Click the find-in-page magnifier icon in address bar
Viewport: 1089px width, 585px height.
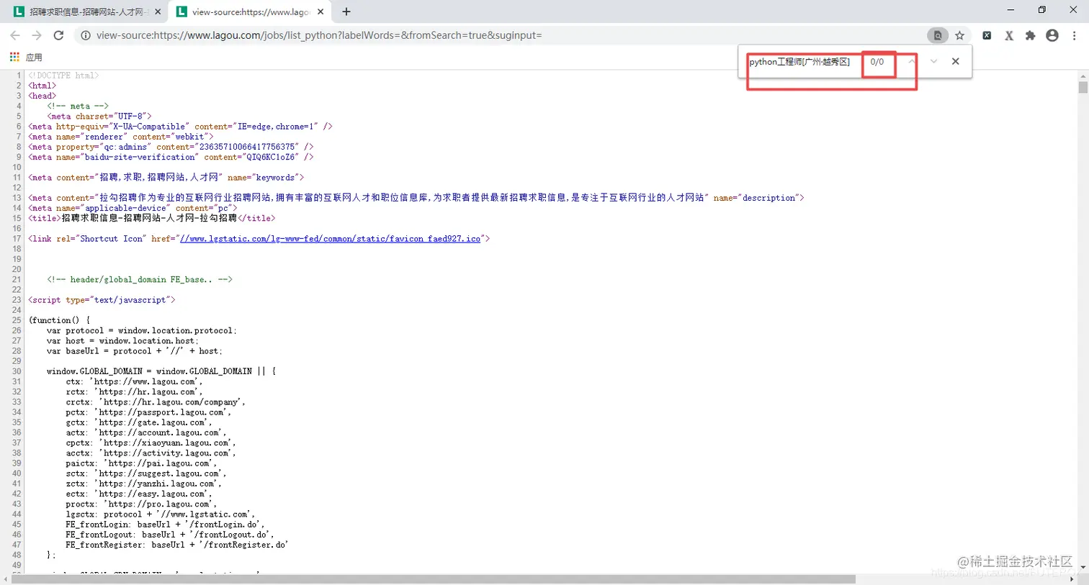[x=937, y=35]
